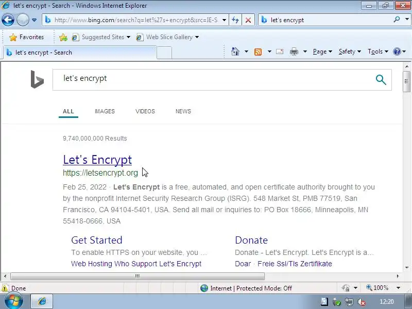Go back with the Back arrow button

pos(8,20)
